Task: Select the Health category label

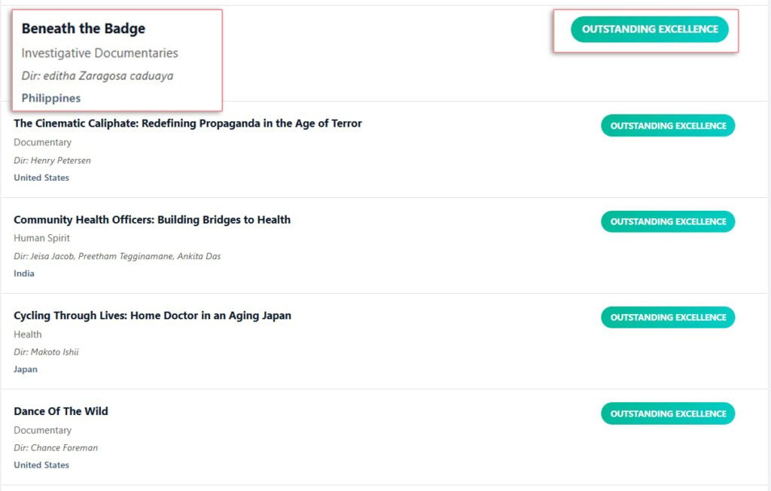Action: (28, 334)
